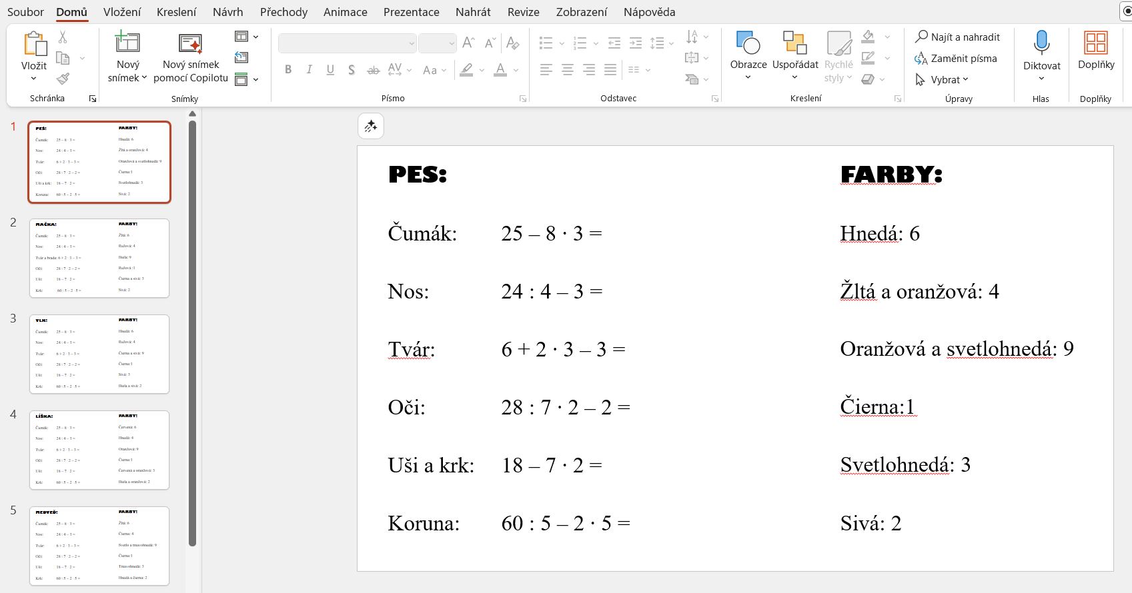Open the Add-ins (Doplňky) icon
1132x593 pixels.
pos(1095,44)
